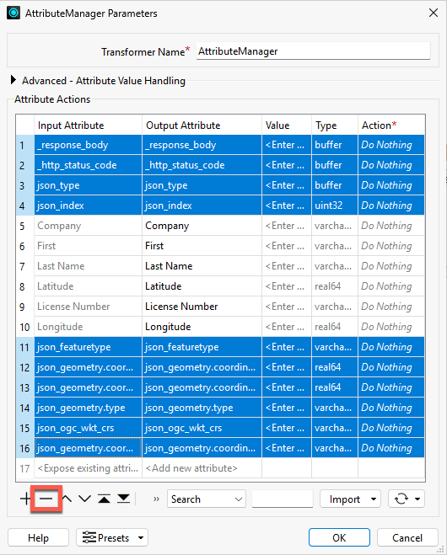Click First output attribute cell
This screenshot has height=555, width=447.
pos(202,246)
